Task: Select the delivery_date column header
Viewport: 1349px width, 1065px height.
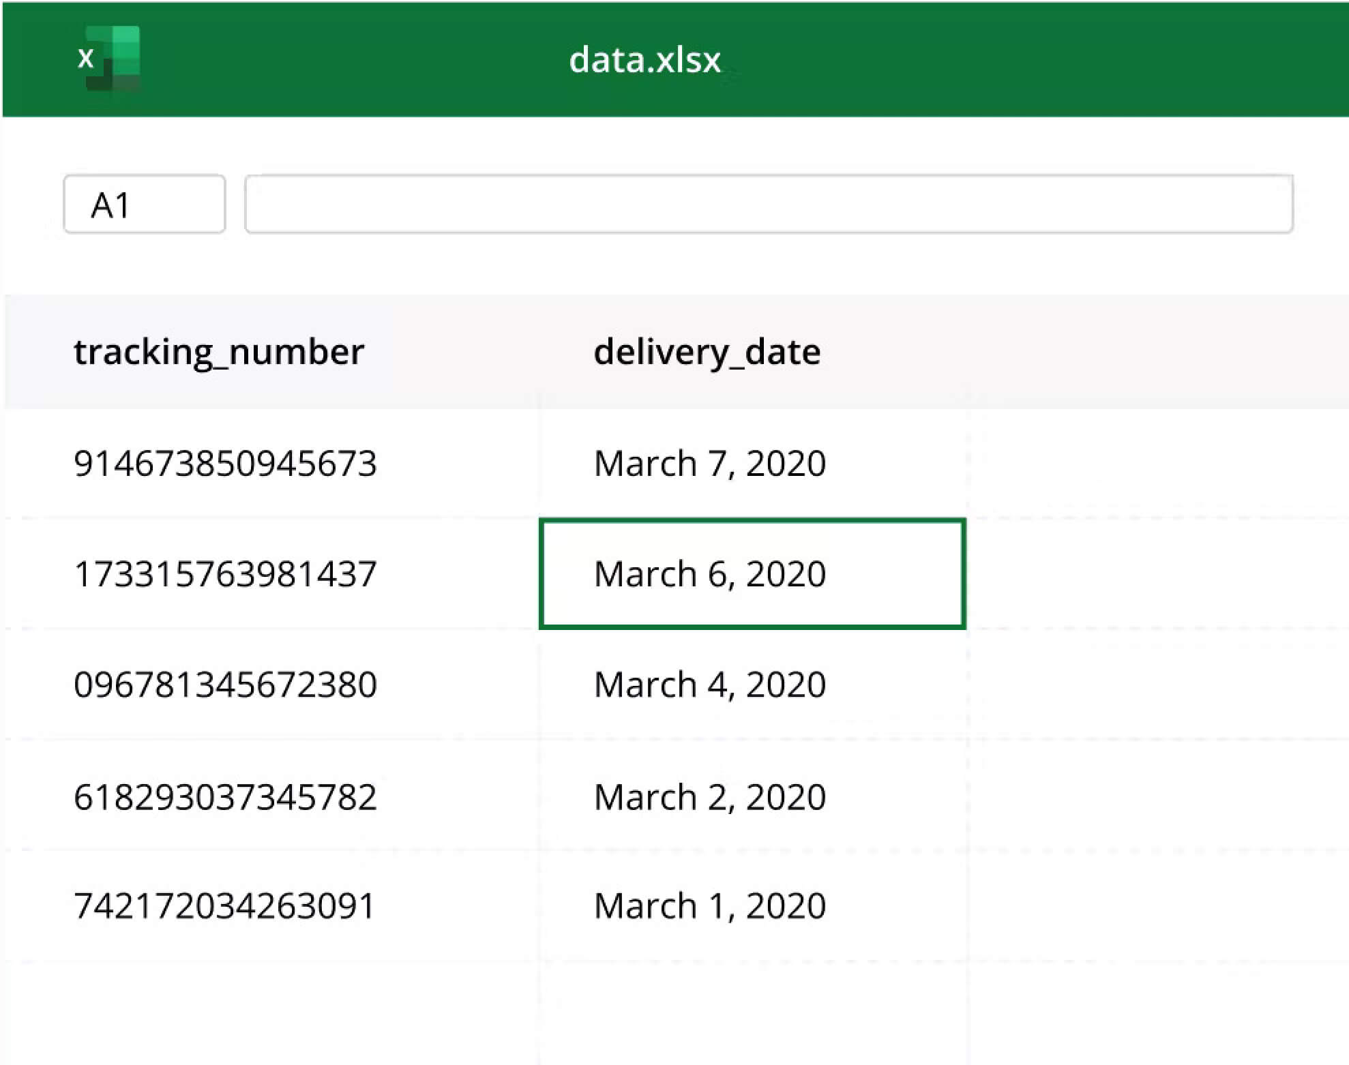Action: coord(707,352)
